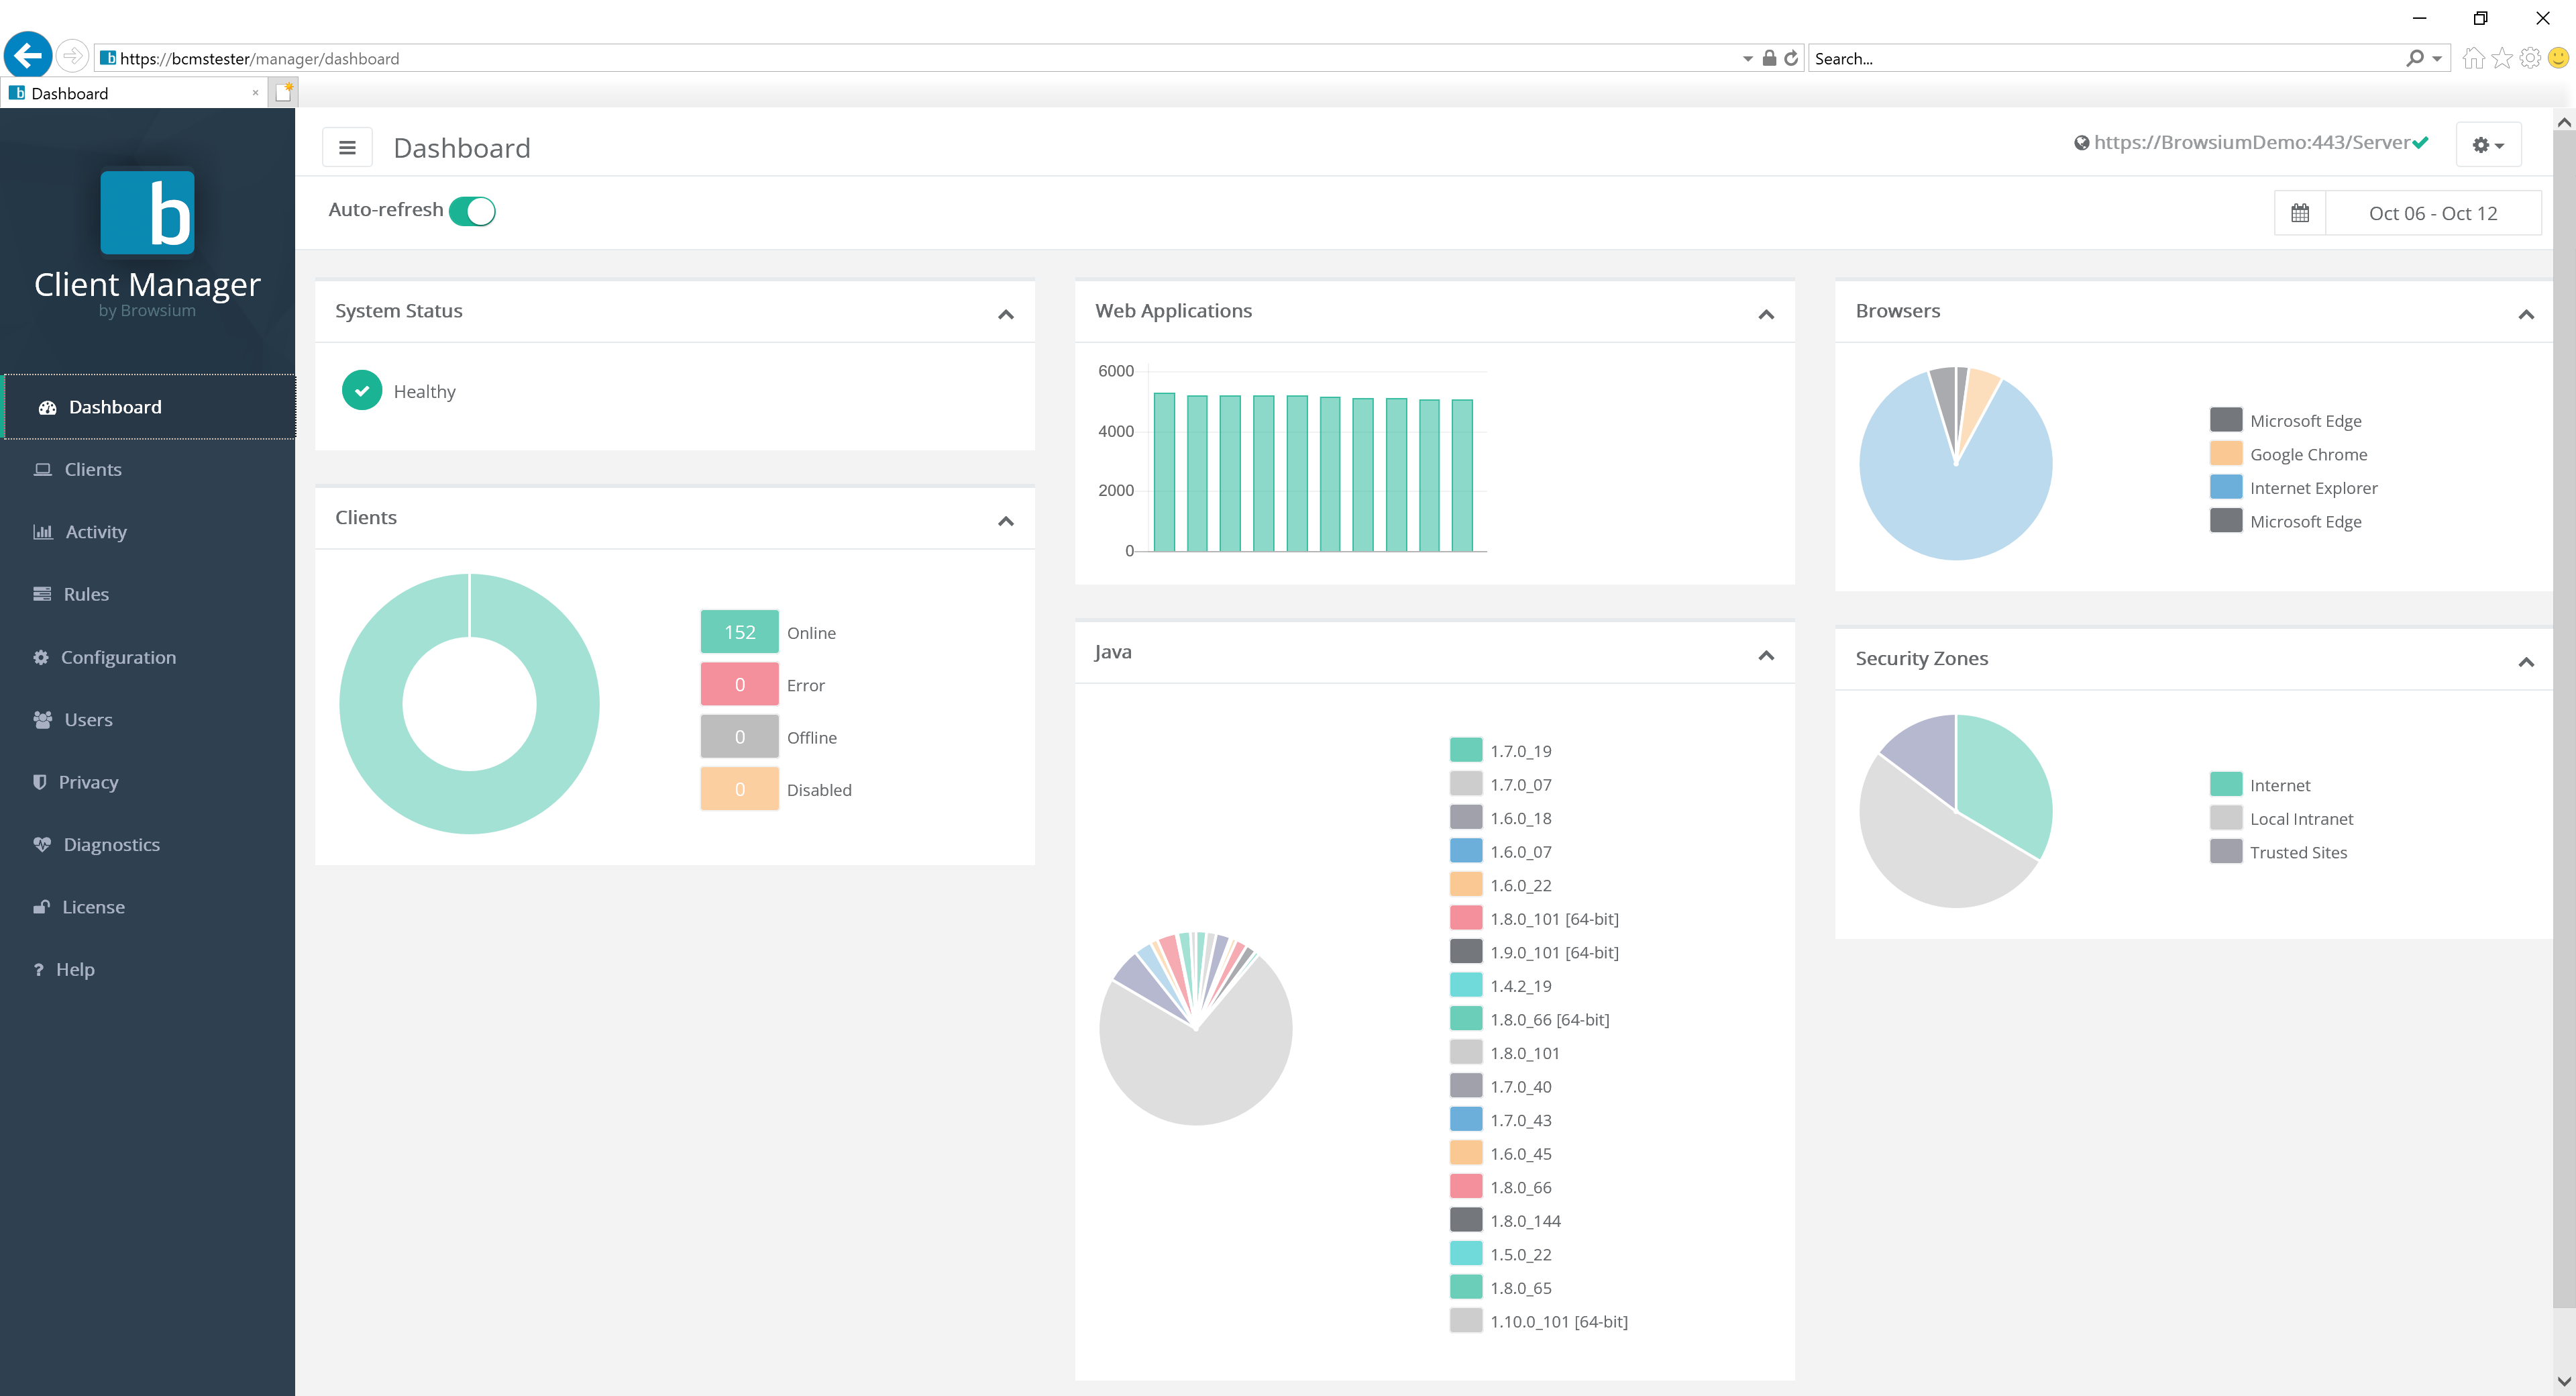Click the Privacy shield icon

[x=40, y=782]
